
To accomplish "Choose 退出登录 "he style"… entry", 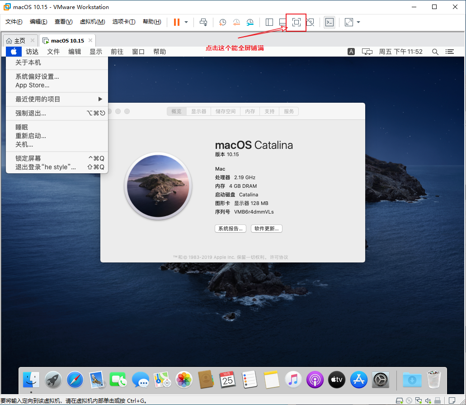I will tap(57, 167).
